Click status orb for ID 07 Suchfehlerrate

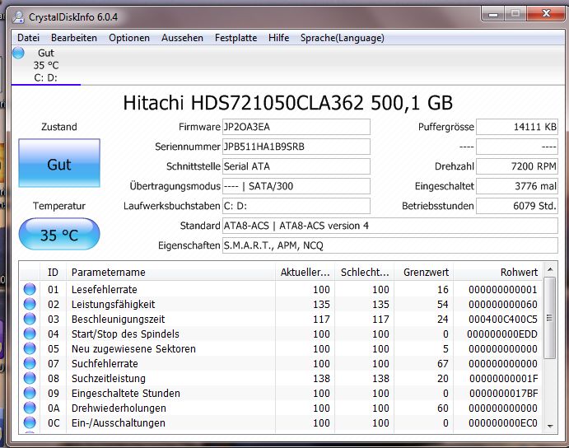coord(30,363)
